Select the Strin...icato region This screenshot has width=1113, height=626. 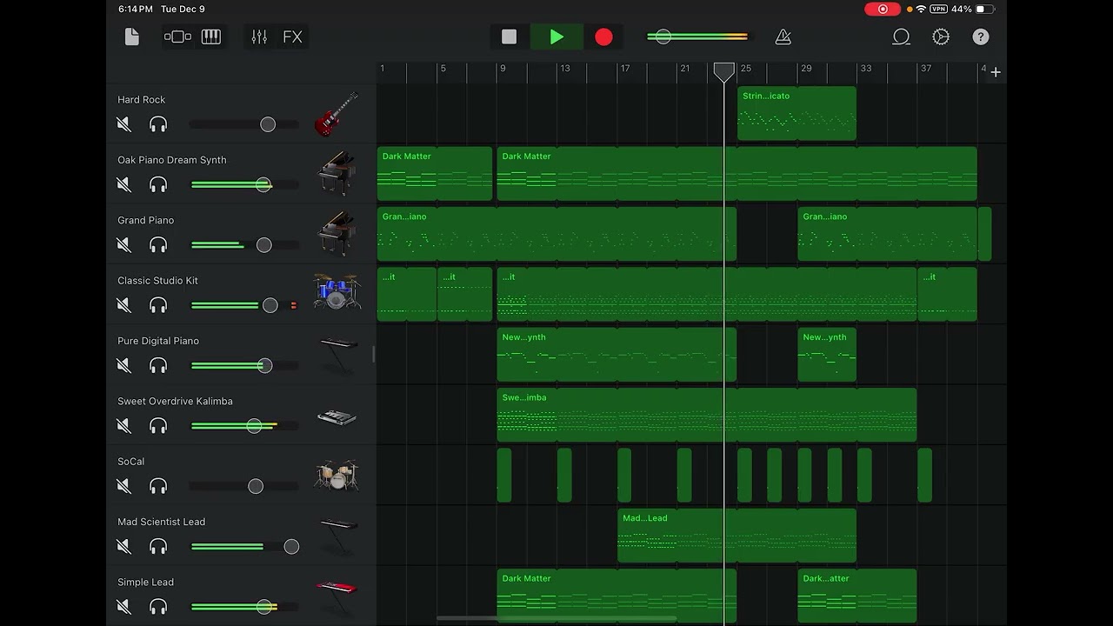coord(796,113)
